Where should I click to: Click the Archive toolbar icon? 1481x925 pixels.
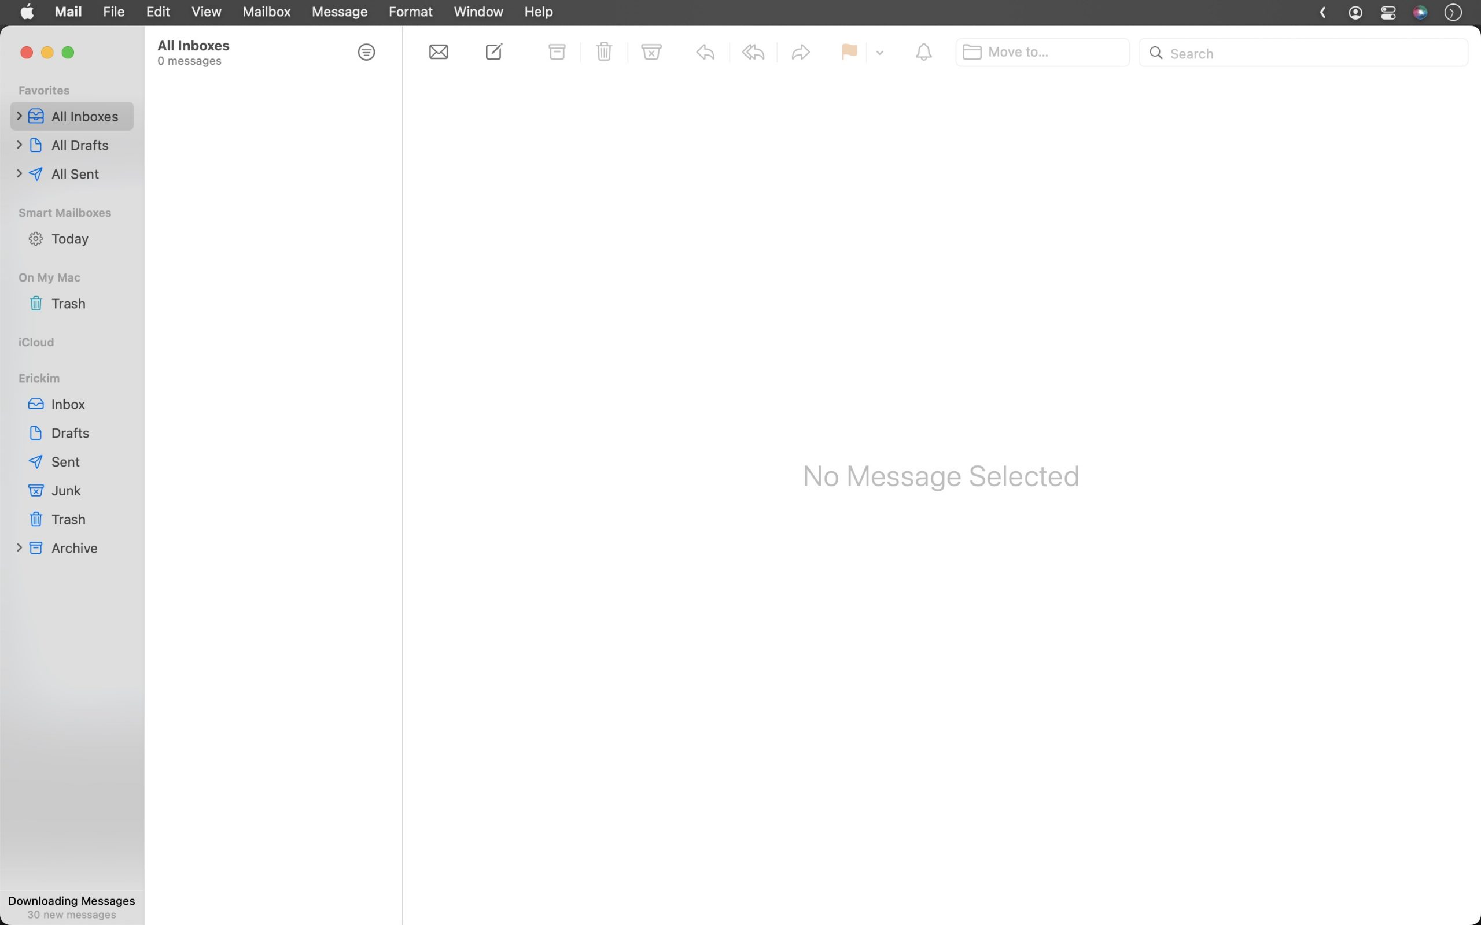pyautogui.click(x=557, y=52)
